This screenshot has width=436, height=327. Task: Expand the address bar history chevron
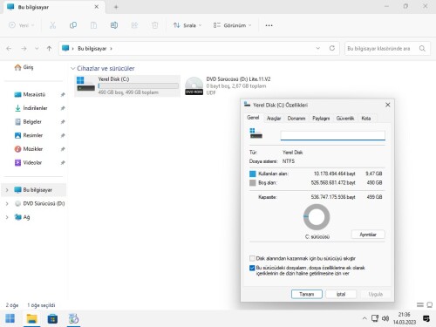pyautogui.click(x=318, y=48)
